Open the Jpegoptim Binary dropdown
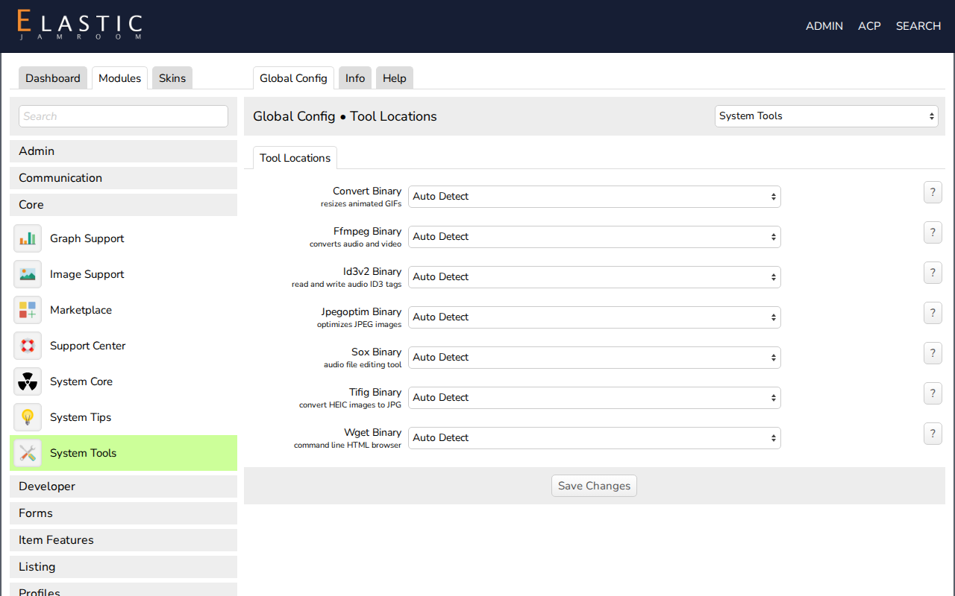Screen dimensions: 955x596 pyautogui.click(x=595, y=317)
